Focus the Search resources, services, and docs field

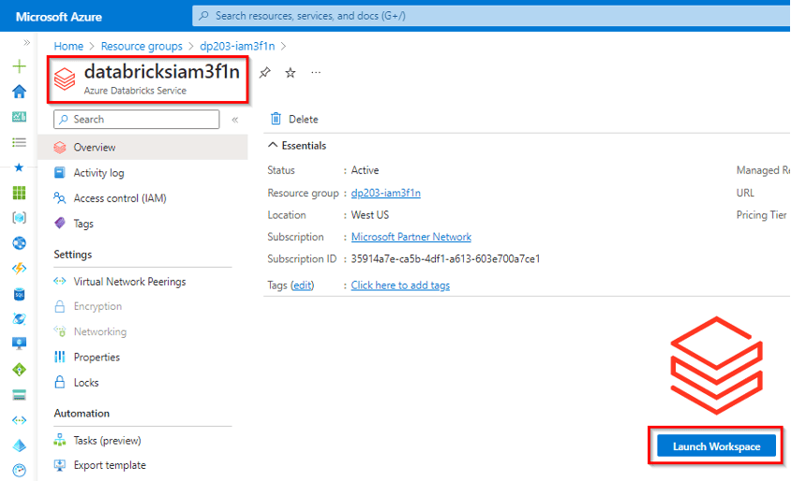point(491,16)
